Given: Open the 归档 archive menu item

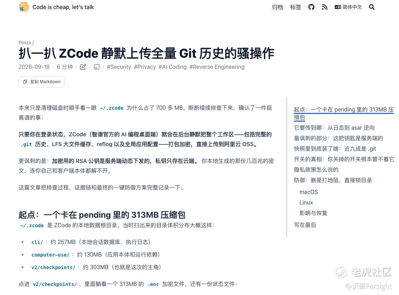Looking at the screenshot, I should point(278,7).
